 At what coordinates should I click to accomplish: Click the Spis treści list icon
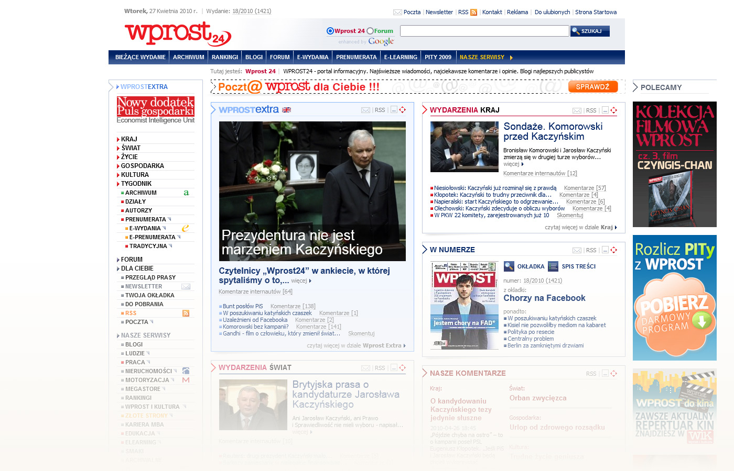point(553,266)
